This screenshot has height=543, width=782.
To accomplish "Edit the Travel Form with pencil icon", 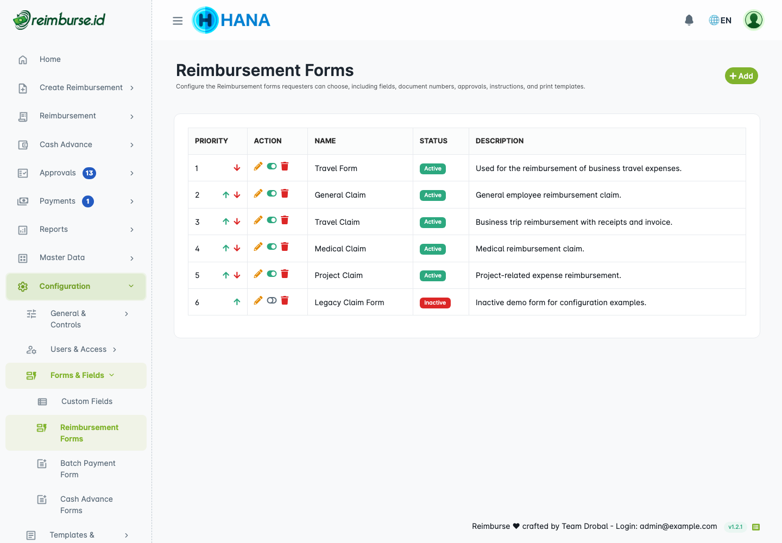I will click(258, 166).
